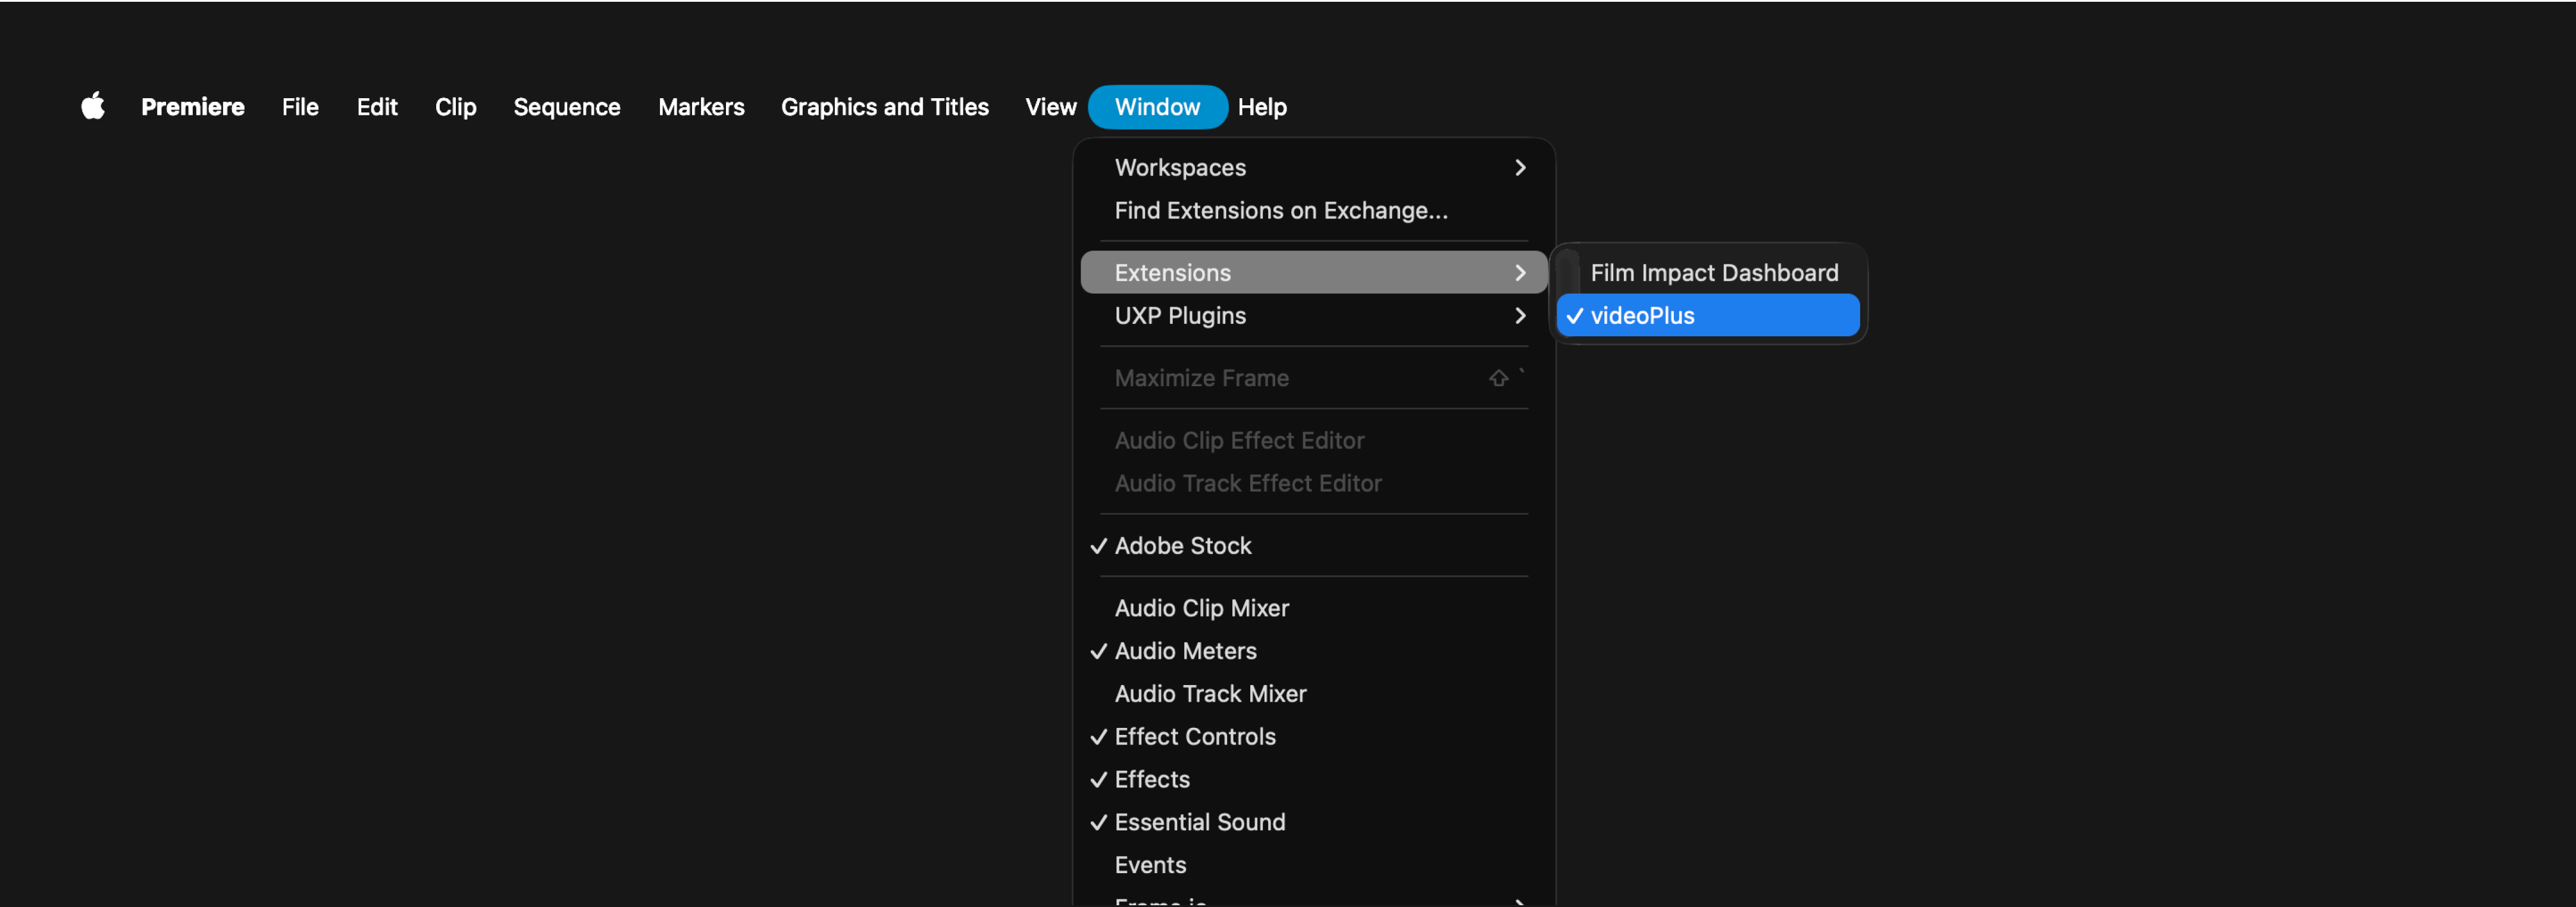Open Film Impact Dashboard extension
2576x907 pixels.
point(1708,272)
